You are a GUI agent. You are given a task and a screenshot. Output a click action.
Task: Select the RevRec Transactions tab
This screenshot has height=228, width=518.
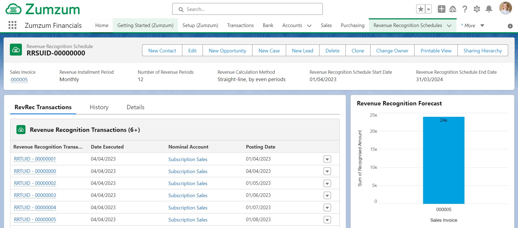[x=43, y=107]
